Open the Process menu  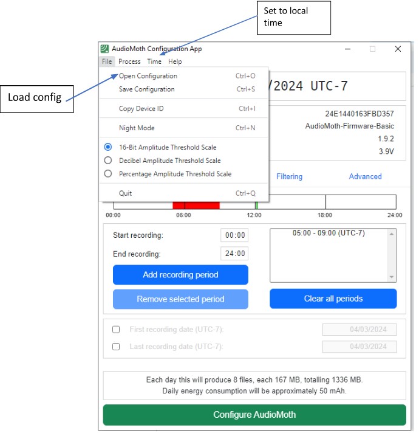(129, 61)
